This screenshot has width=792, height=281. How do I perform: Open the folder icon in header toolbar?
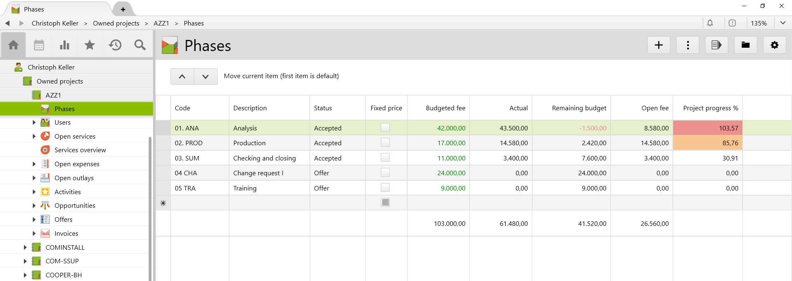(745, 45)
